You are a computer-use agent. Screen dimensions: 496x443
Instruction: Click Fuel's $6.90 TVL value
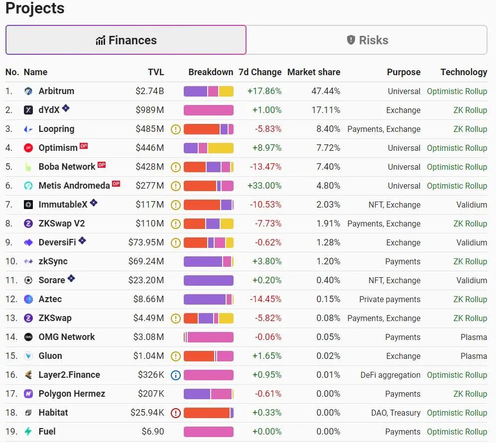coord(153,432)
